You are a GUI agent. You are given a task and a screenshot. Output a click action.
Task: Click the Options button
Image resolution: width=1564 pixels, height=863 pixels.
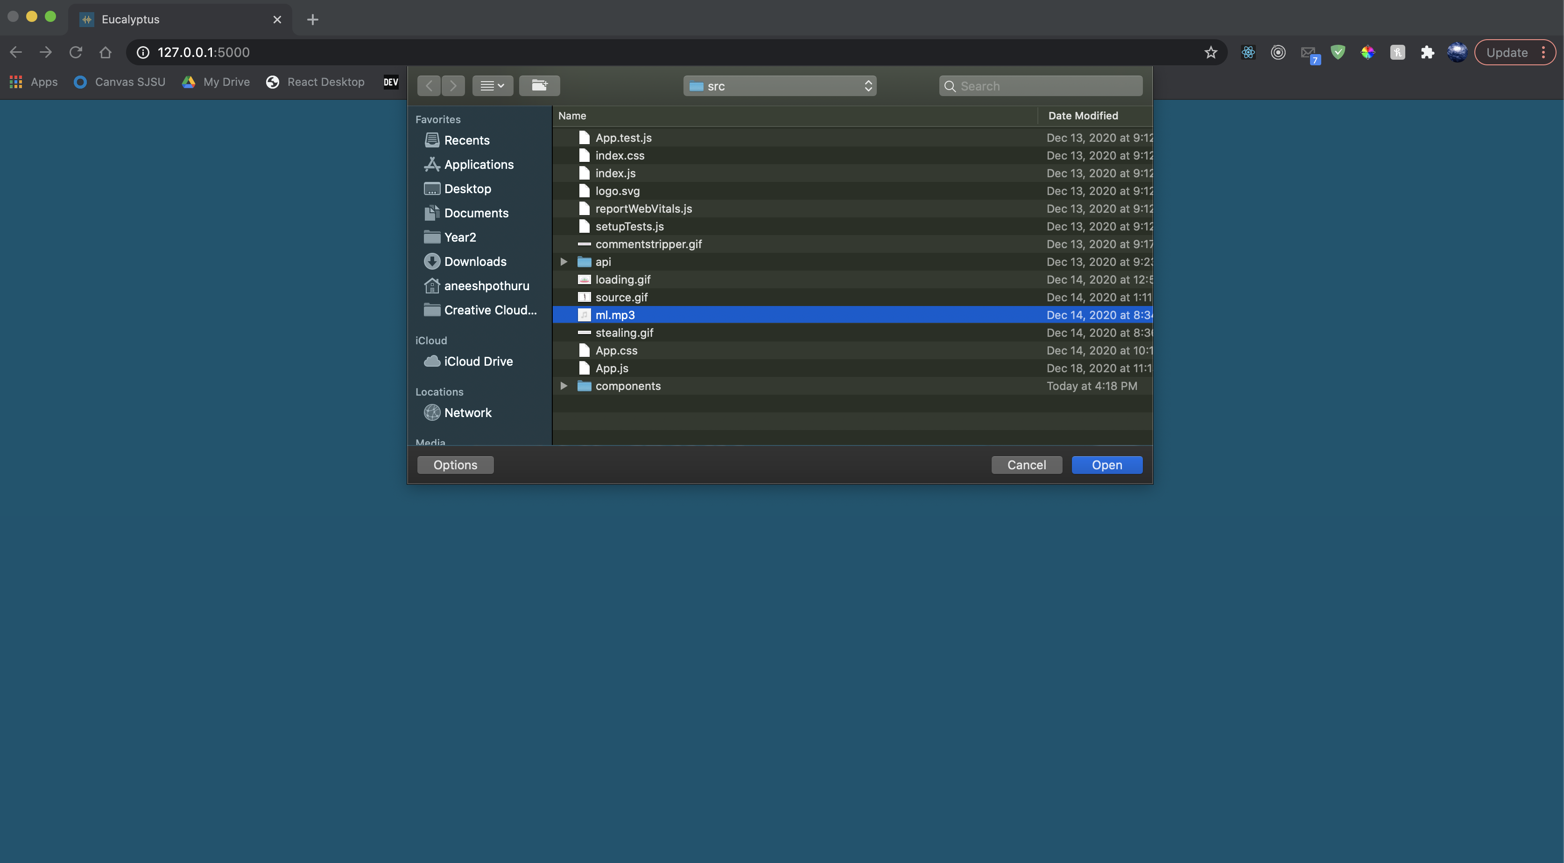455,465
